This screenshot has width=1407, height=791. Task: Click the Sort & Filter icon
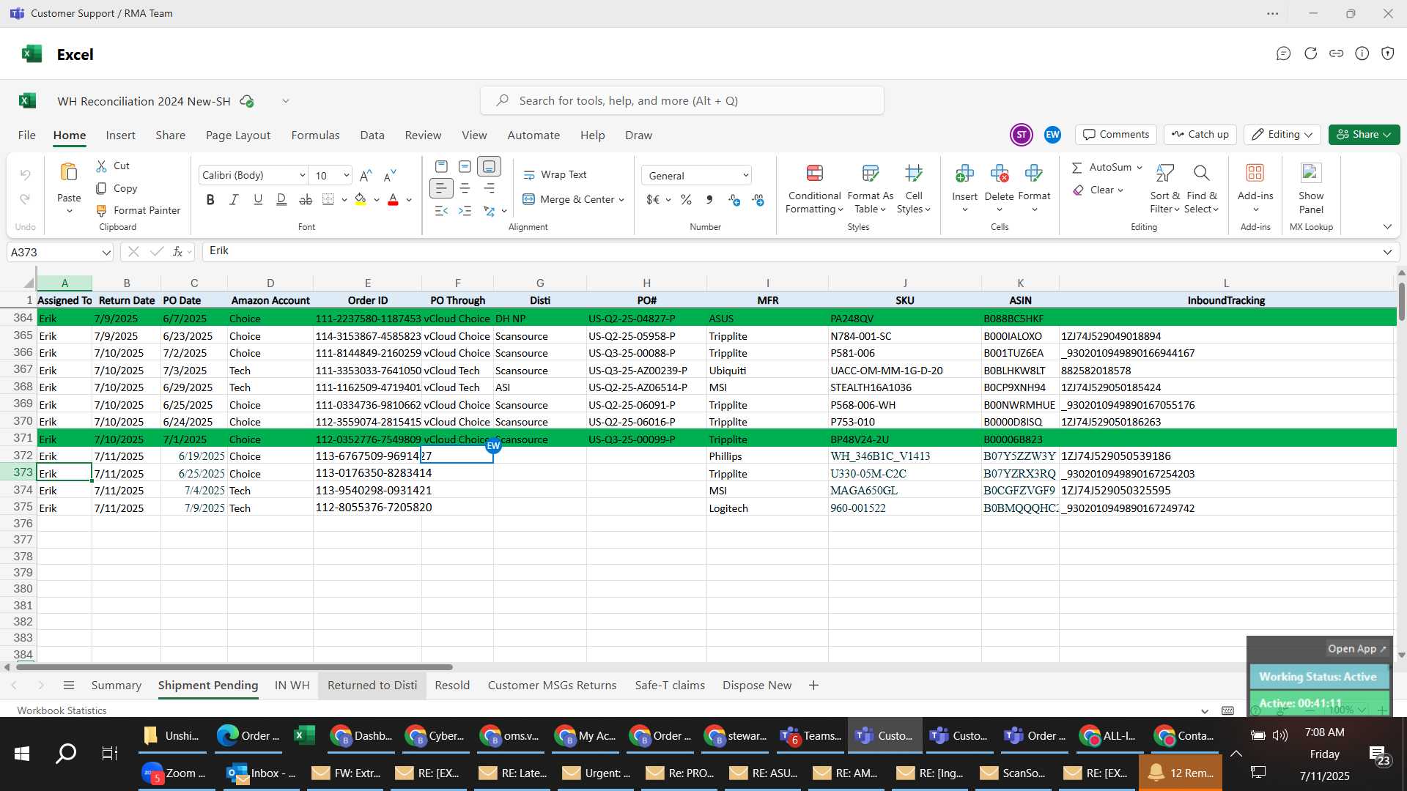click(x=1164, y=174)
